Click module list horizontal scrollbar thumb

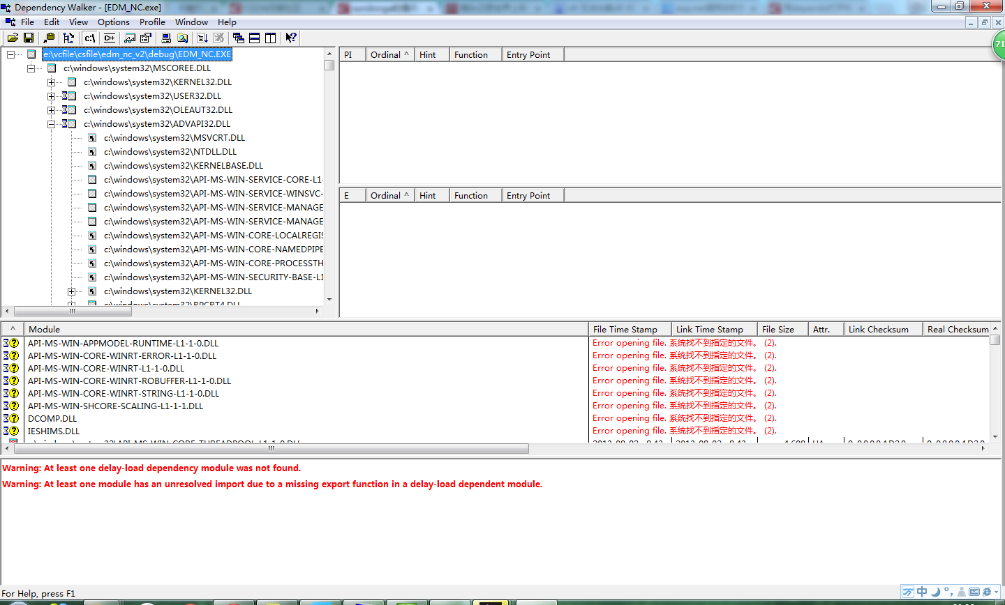pos(271,449)
